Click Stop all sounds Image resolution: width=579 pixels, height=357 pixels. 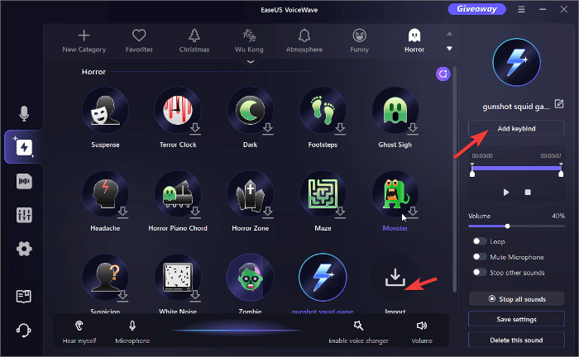point(516,299)
